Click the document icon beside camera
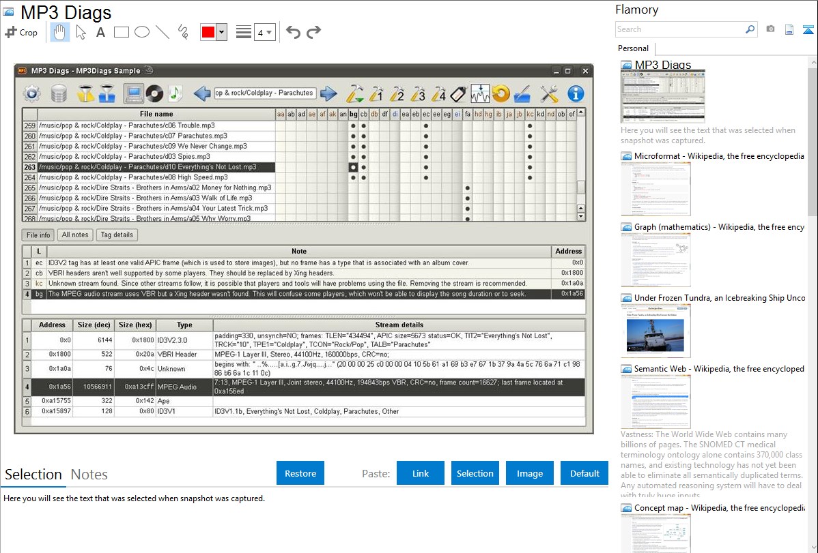 tap(789, 30)
